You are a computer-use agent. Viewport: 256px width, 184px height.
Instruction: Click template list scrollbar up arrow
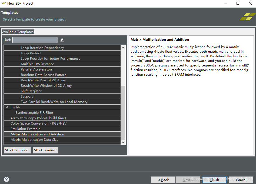(x=123, y=48)
